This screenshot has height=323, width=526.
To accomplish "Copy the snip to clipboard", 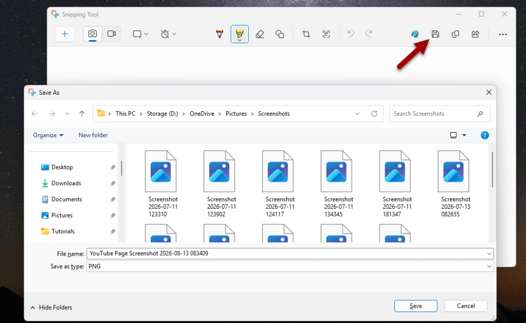I will tap(455, 34).
